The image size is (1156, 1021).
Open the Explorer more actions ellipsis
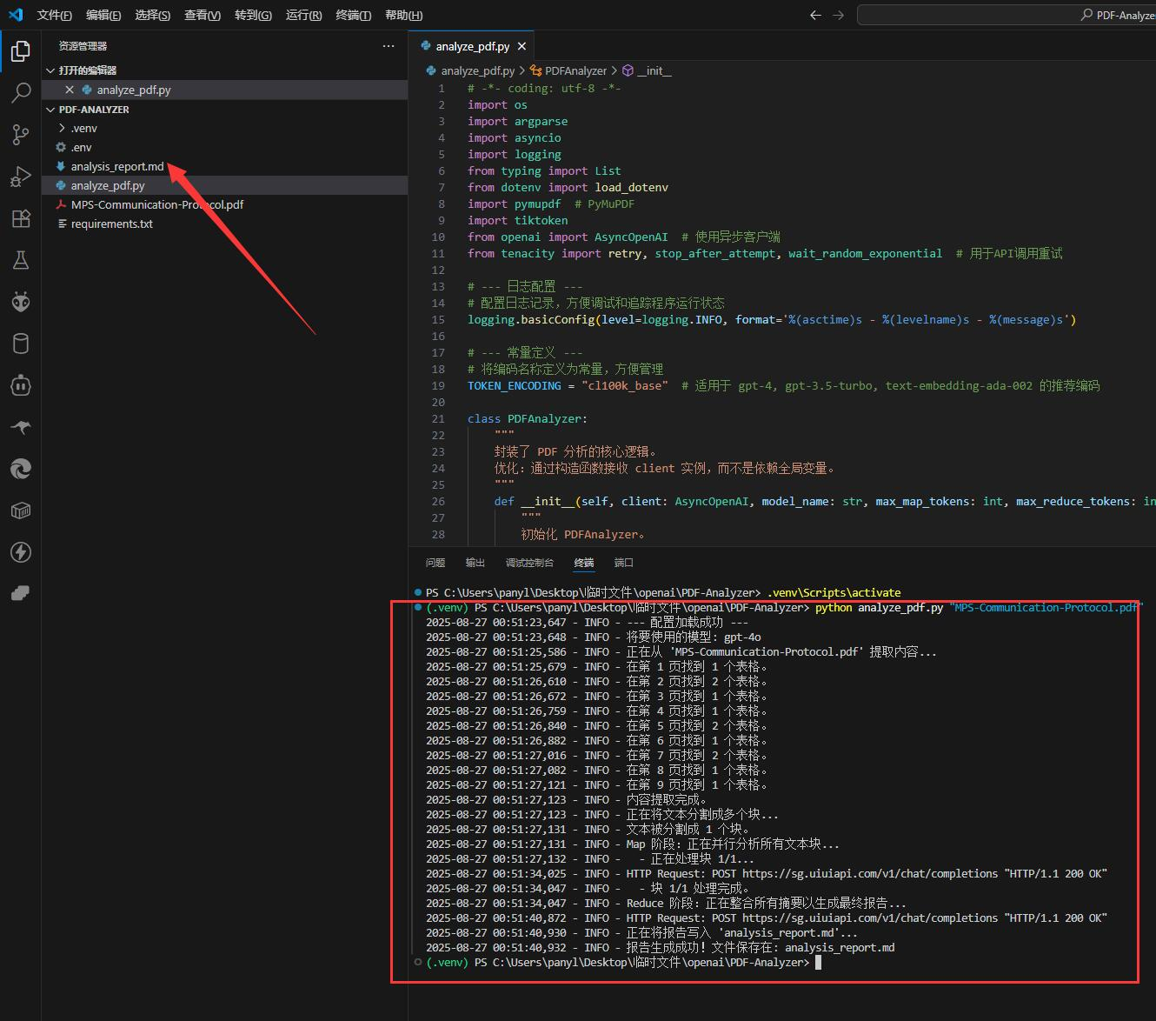(389, 46)
